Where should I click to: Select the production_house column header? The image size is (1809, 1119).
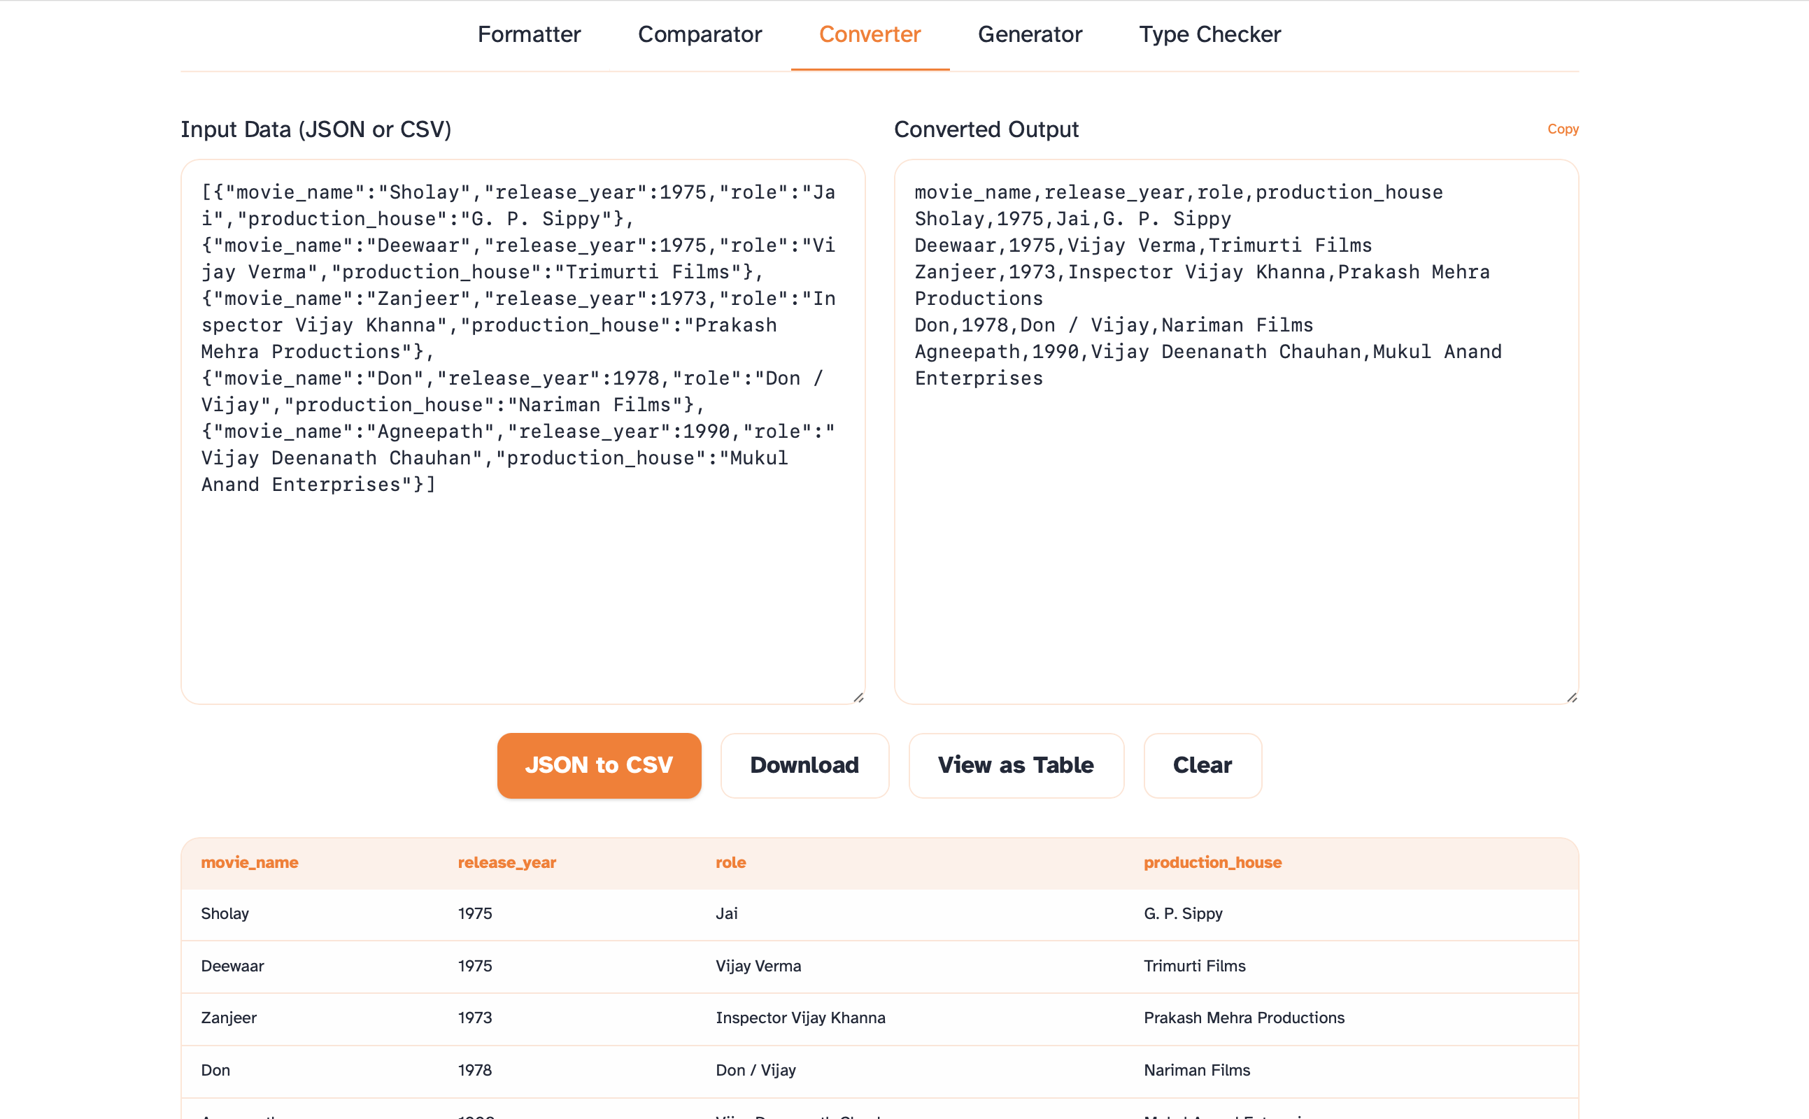tap(1212, 862)
